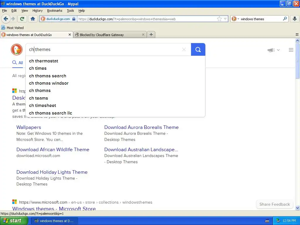Click the megaphone announcements icon
Viewport: 300px width, 225px height.
pos(271,50)
